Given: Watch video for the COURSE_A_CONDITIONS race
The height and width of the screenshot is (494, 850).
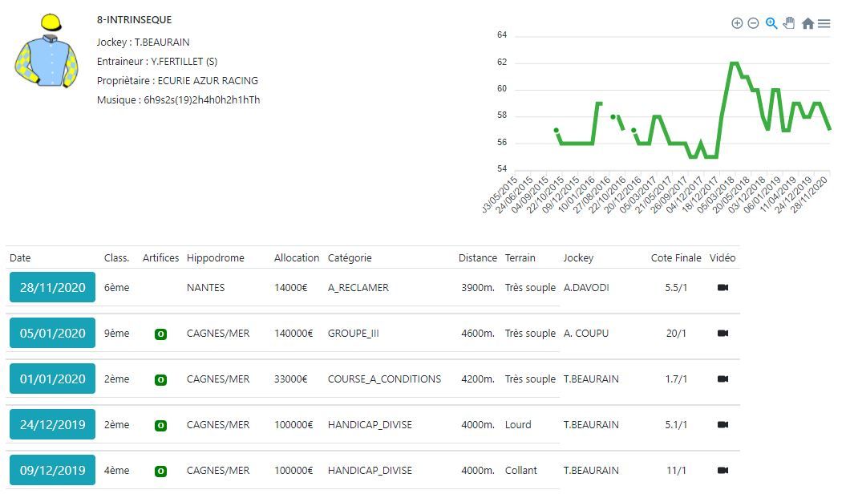Looking at the screenshot, I should pyautogui.click(x=722, y=379).
